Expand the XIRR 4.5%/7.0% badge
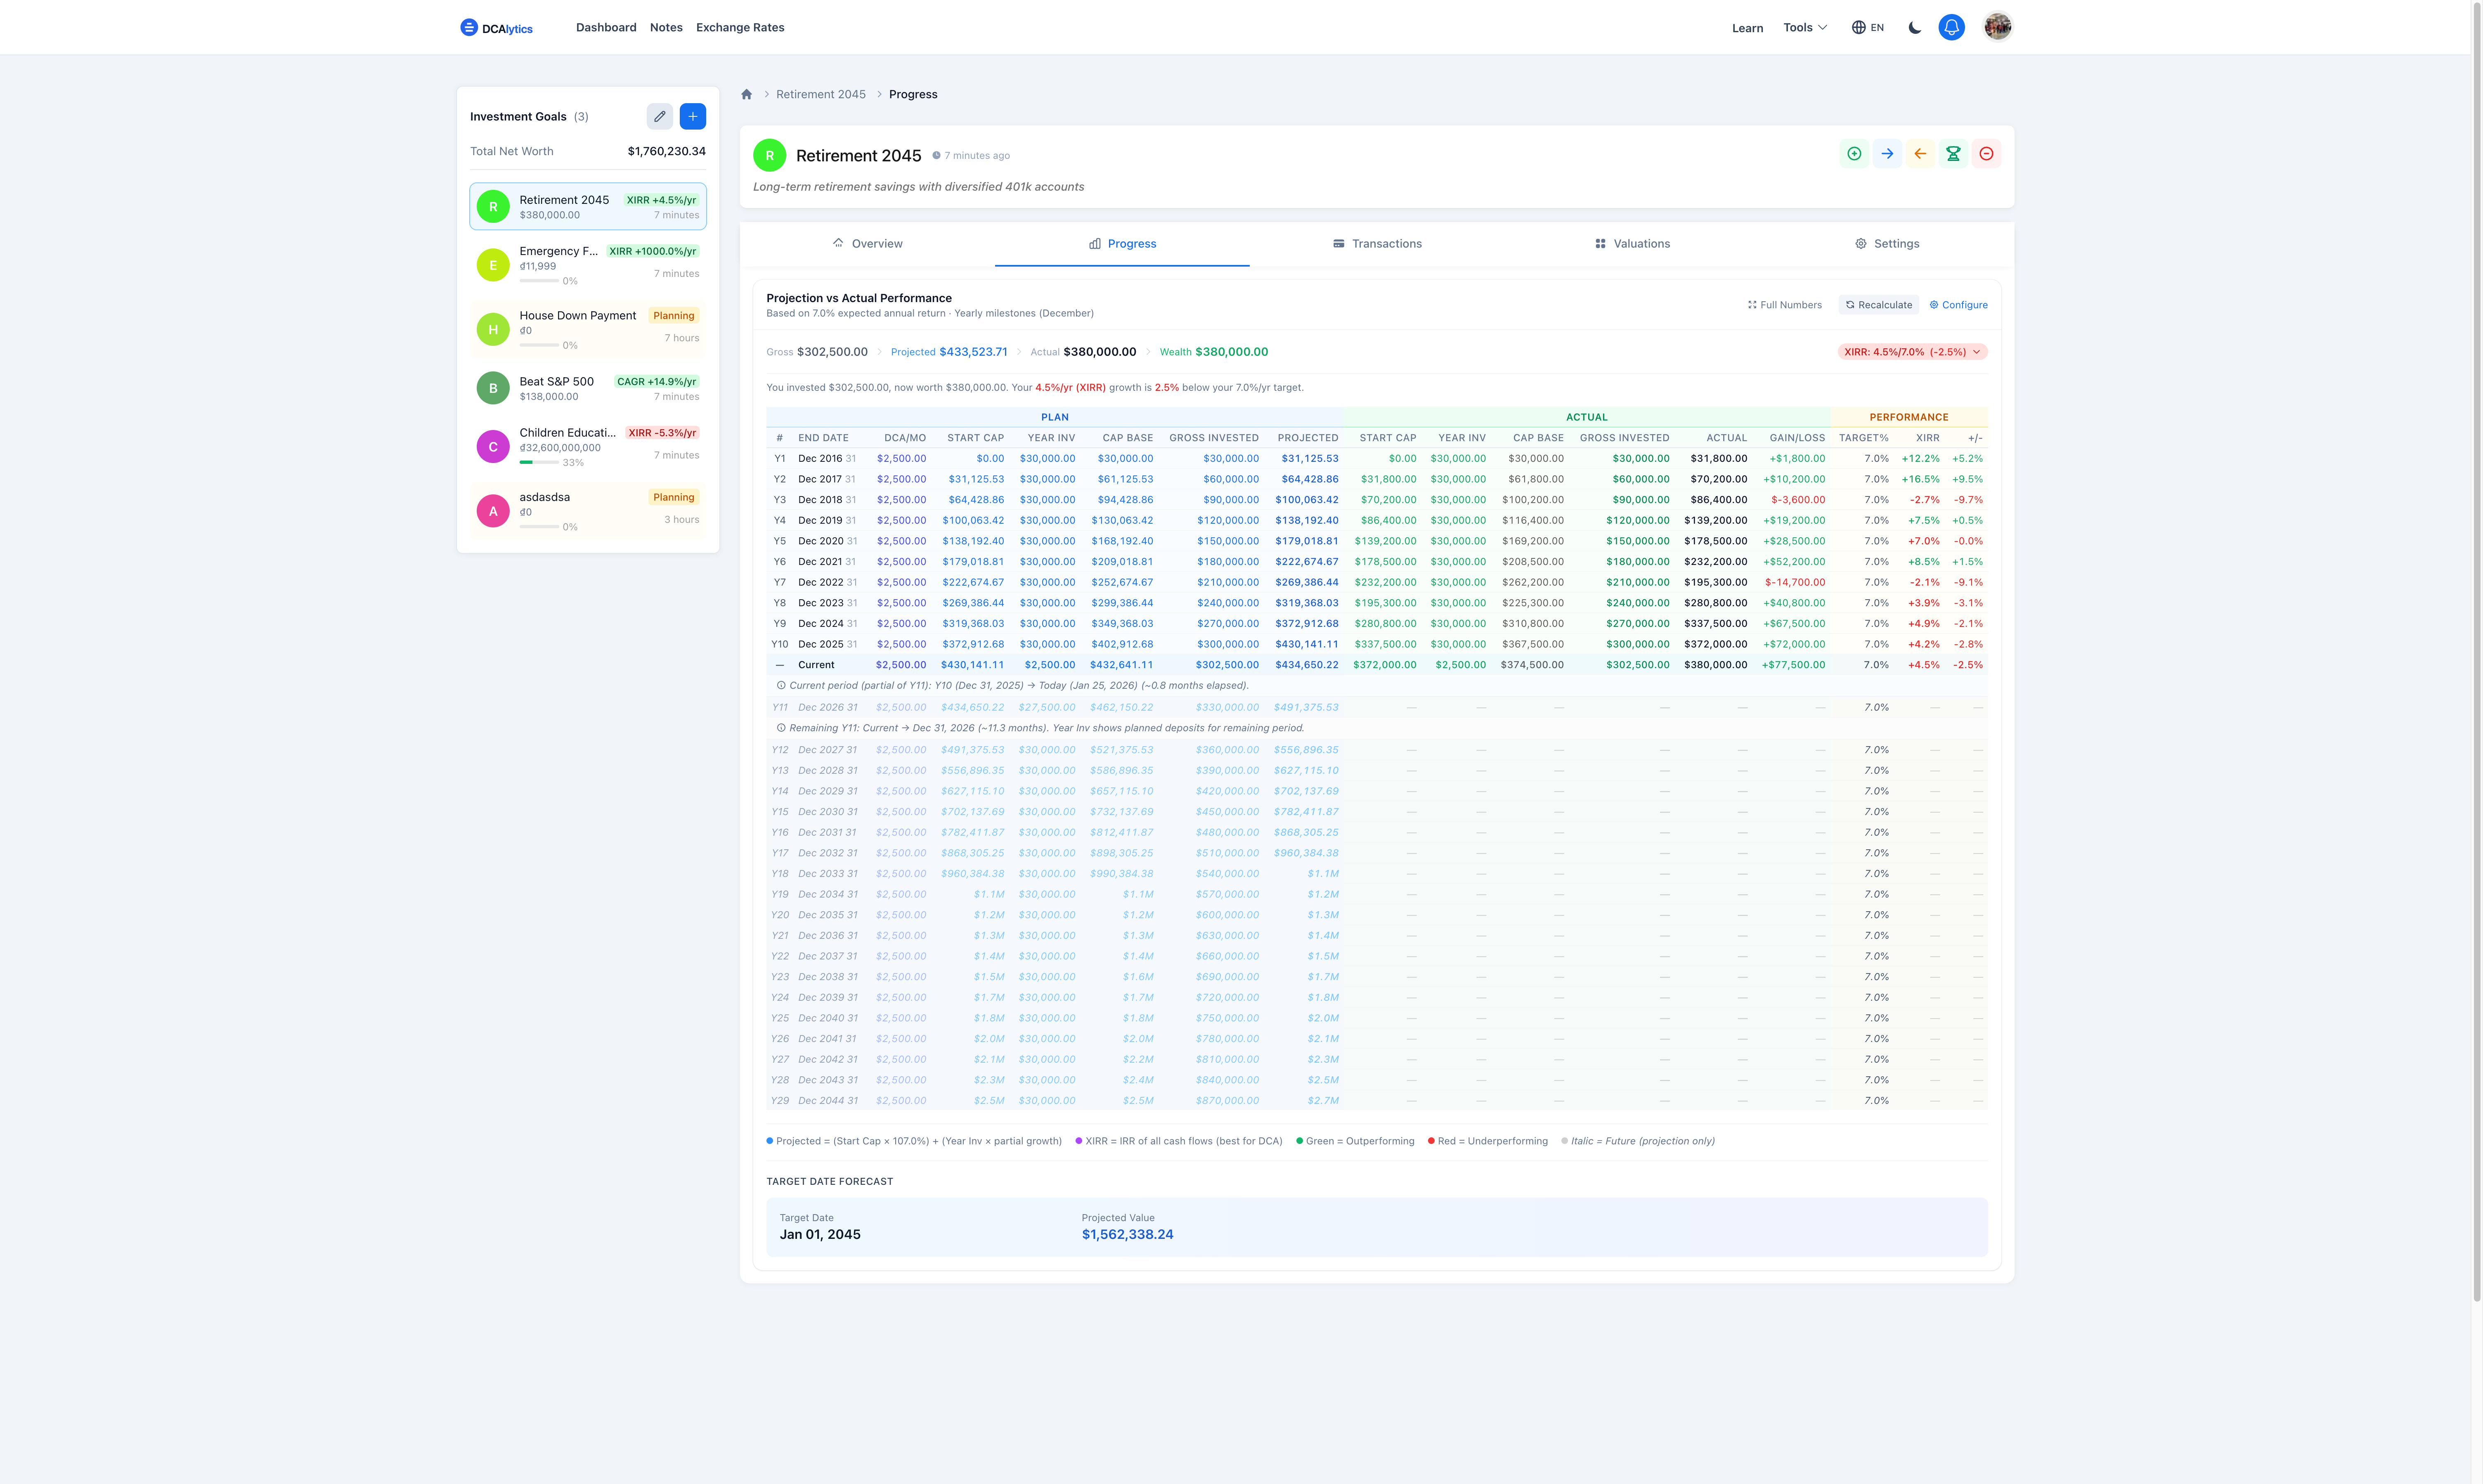The image size is (2483, 1484). (x=1912, y=352)
